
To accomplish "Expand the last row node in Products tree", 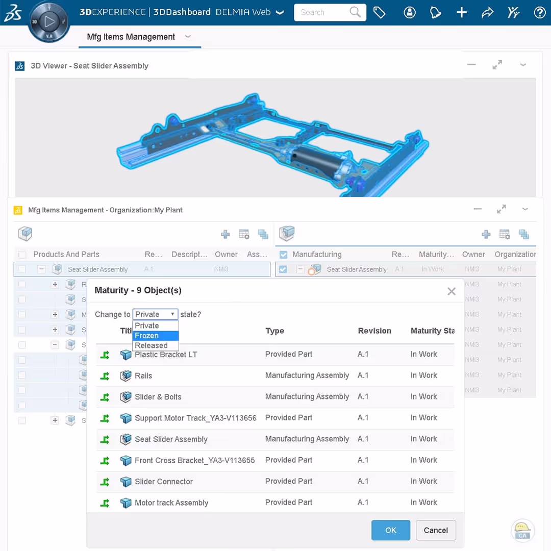I will point(55,420).
